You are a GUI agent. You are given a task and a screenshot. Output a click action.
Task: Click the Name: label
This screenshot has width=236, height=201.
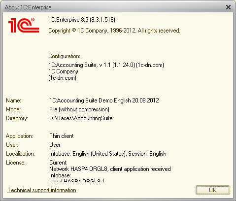pos(13,100)
